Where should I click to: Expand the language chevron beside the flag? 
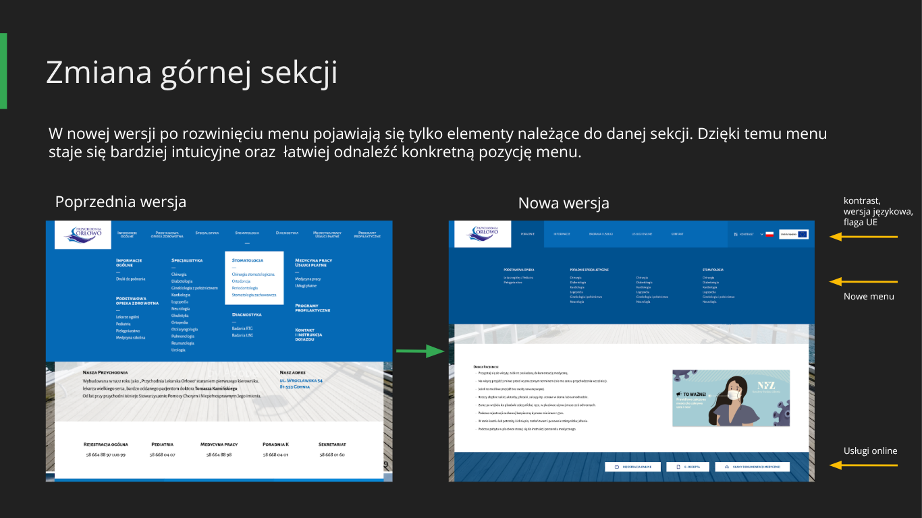pyautogui.click(x=761, y=234)
